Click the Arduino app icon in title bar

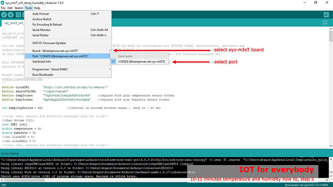(x=2, y=3)
